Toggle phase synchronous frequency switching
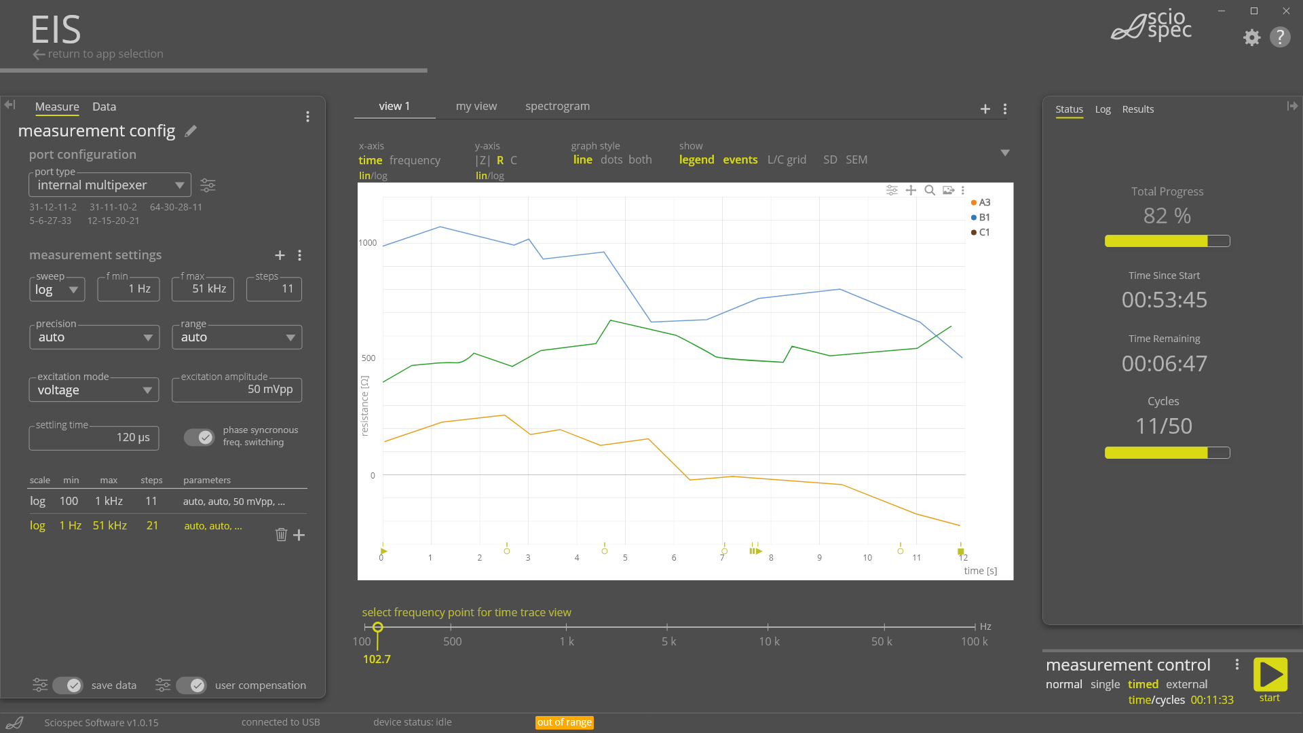This screenshot has height=733, width=1303. tap(199, 437)
